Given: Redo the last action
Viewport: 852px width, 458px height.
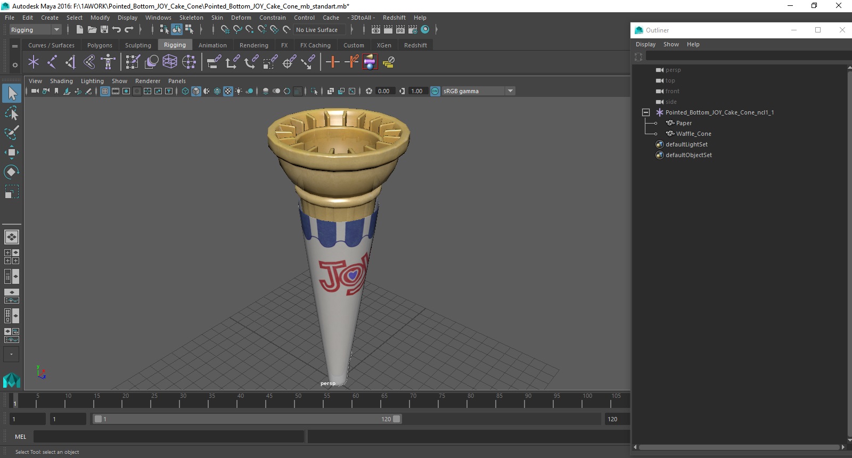Looking at the screenshot, I should [x=129, y=30].
